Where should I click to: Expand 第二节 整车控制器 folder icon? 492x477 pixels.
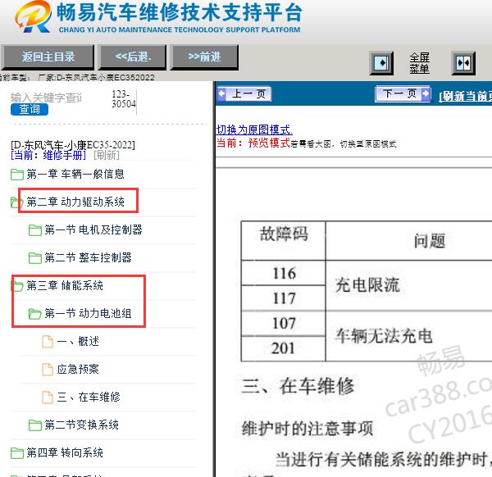(x=34, y=258)
